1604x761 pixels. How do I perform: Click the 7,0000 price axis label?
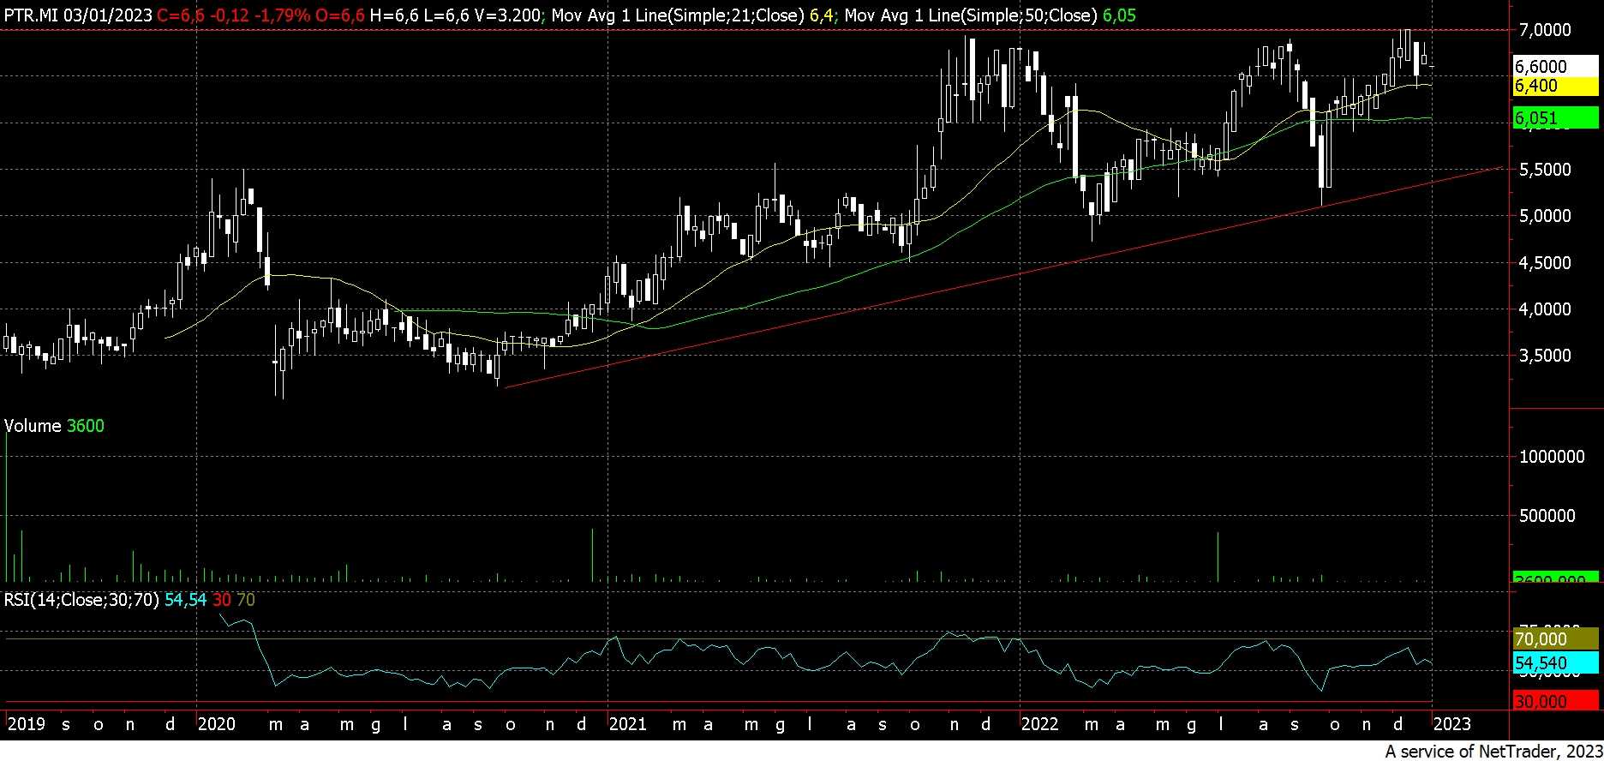point(1545,30)
